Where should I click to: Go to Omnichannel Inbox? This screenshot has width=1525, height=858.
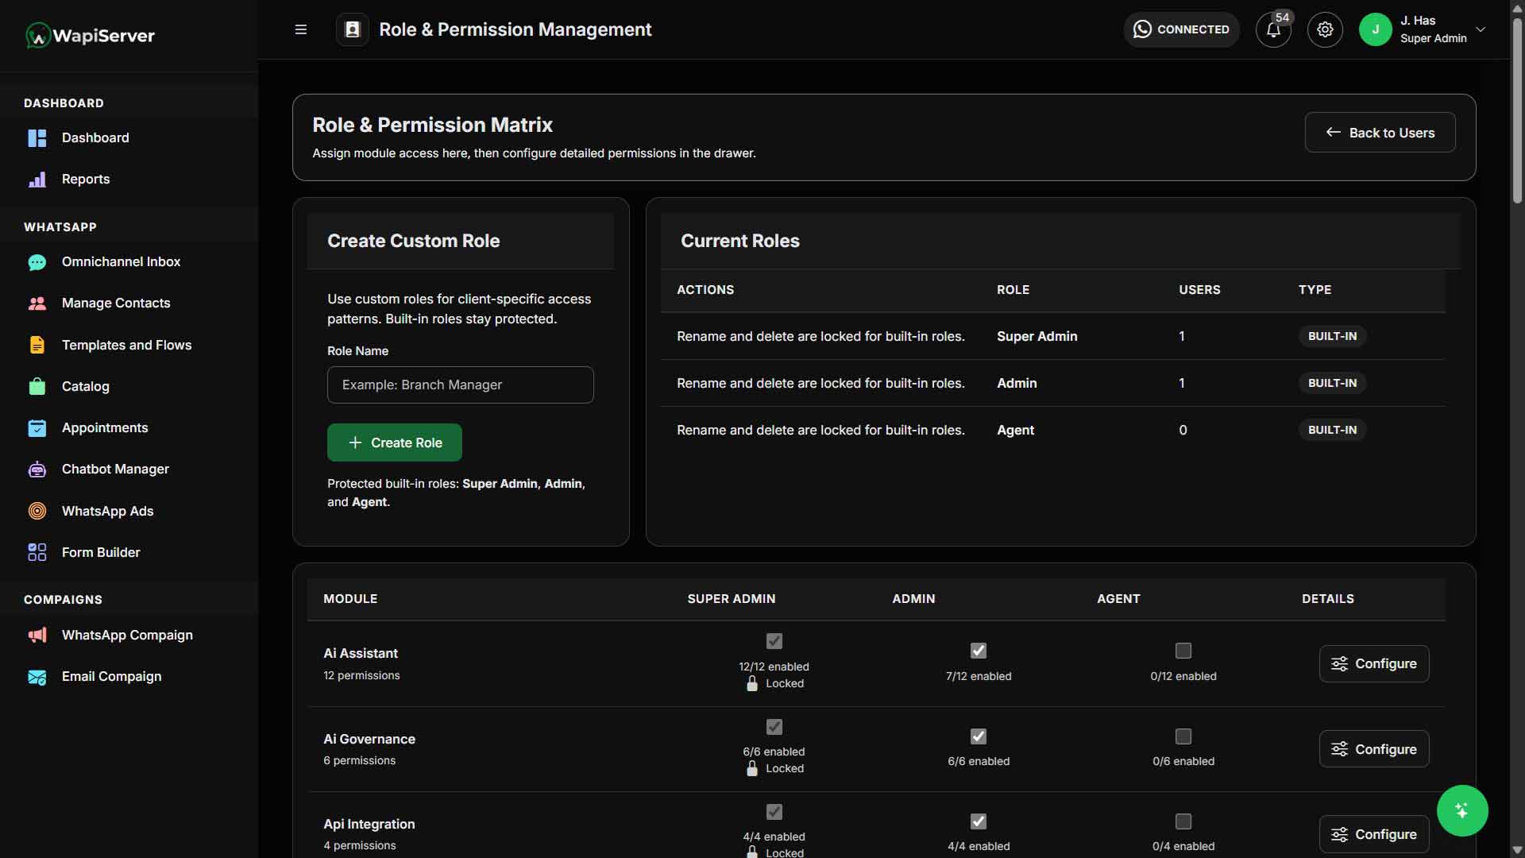(121, 262)
